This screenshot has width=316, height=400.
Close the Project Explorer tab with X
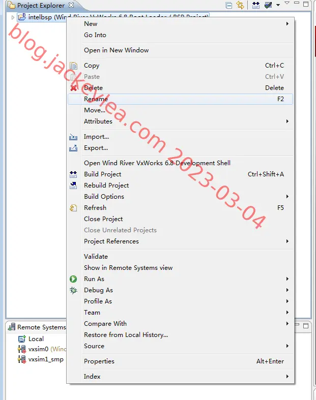71,5
